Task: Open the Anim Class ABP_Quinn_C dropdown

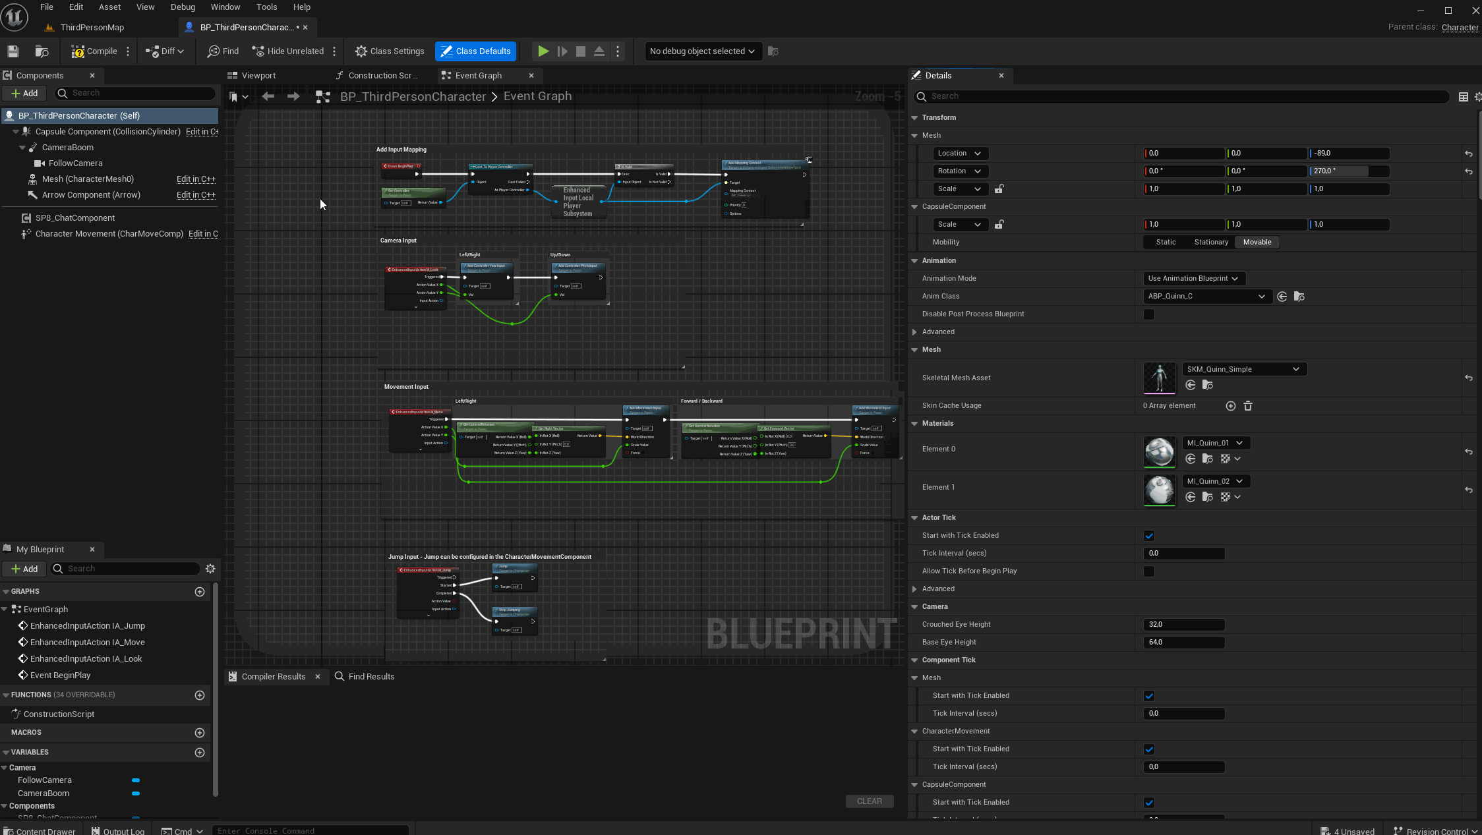Action: coord(1206,297)
